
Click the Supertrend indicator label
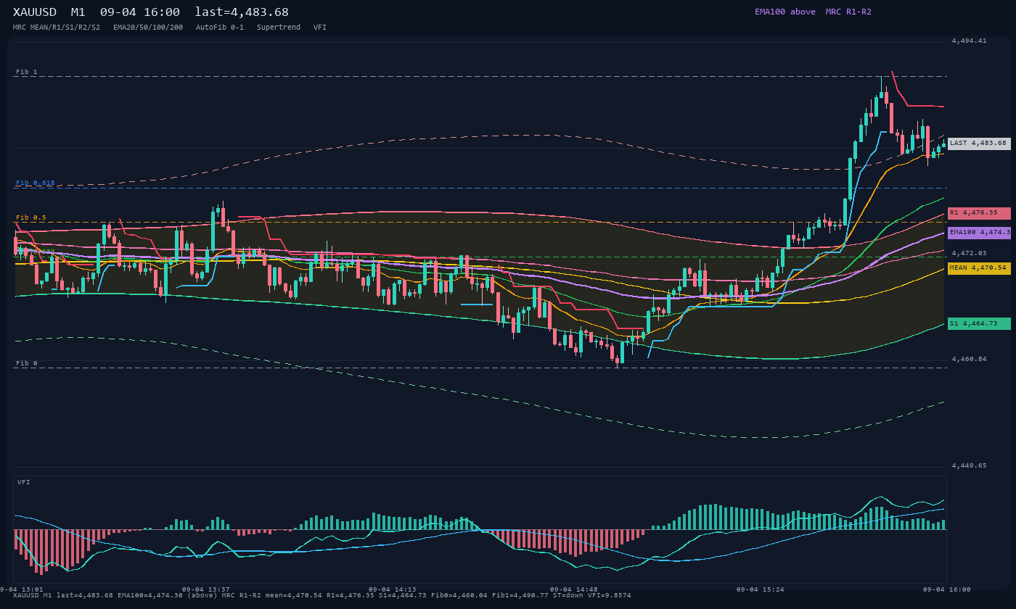279,28
